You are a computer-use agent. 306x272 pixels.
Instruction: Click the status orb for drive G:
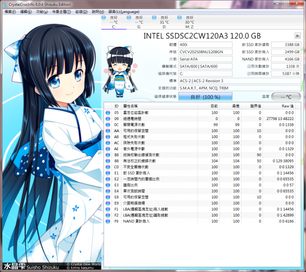(x=129, y=18)
